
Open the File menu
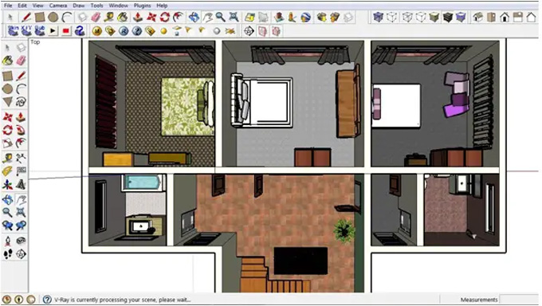[x=8, y=6]
